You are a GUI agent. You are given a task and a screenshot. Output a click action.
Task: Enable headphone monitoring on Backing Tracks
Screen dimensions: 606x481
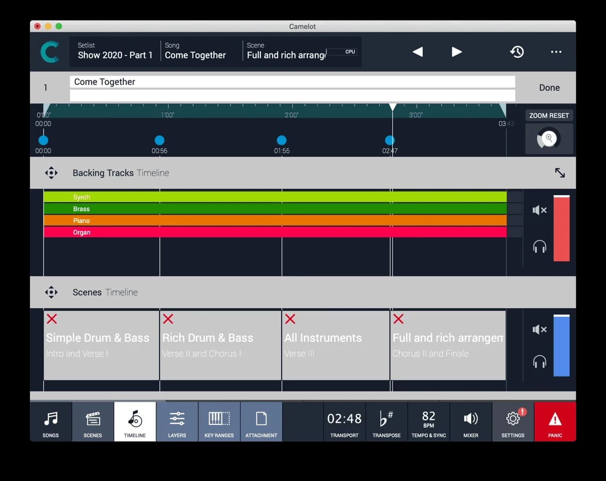point(539,246)
